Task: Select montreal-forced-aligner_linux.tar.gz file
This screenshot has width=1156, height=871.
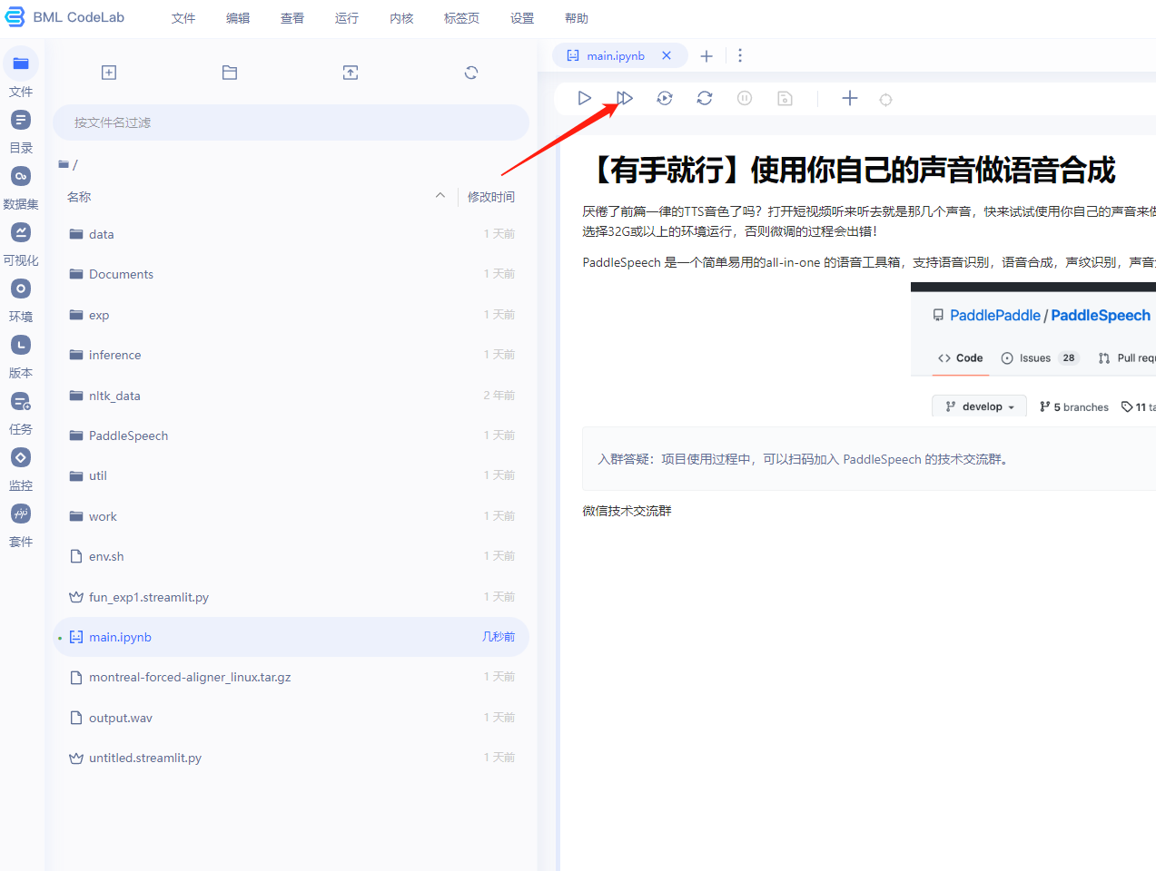Action: pyautogui.click(x=291, y=677)
